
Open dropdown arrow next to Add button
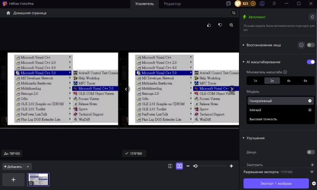click(28, 166)
